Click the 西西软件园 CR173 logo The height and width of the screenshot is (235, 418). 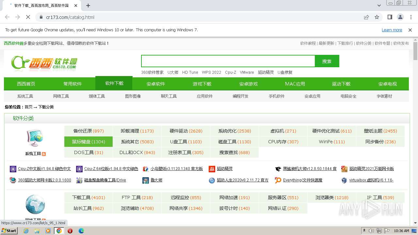pyautogui.click(x=44, y=63)
